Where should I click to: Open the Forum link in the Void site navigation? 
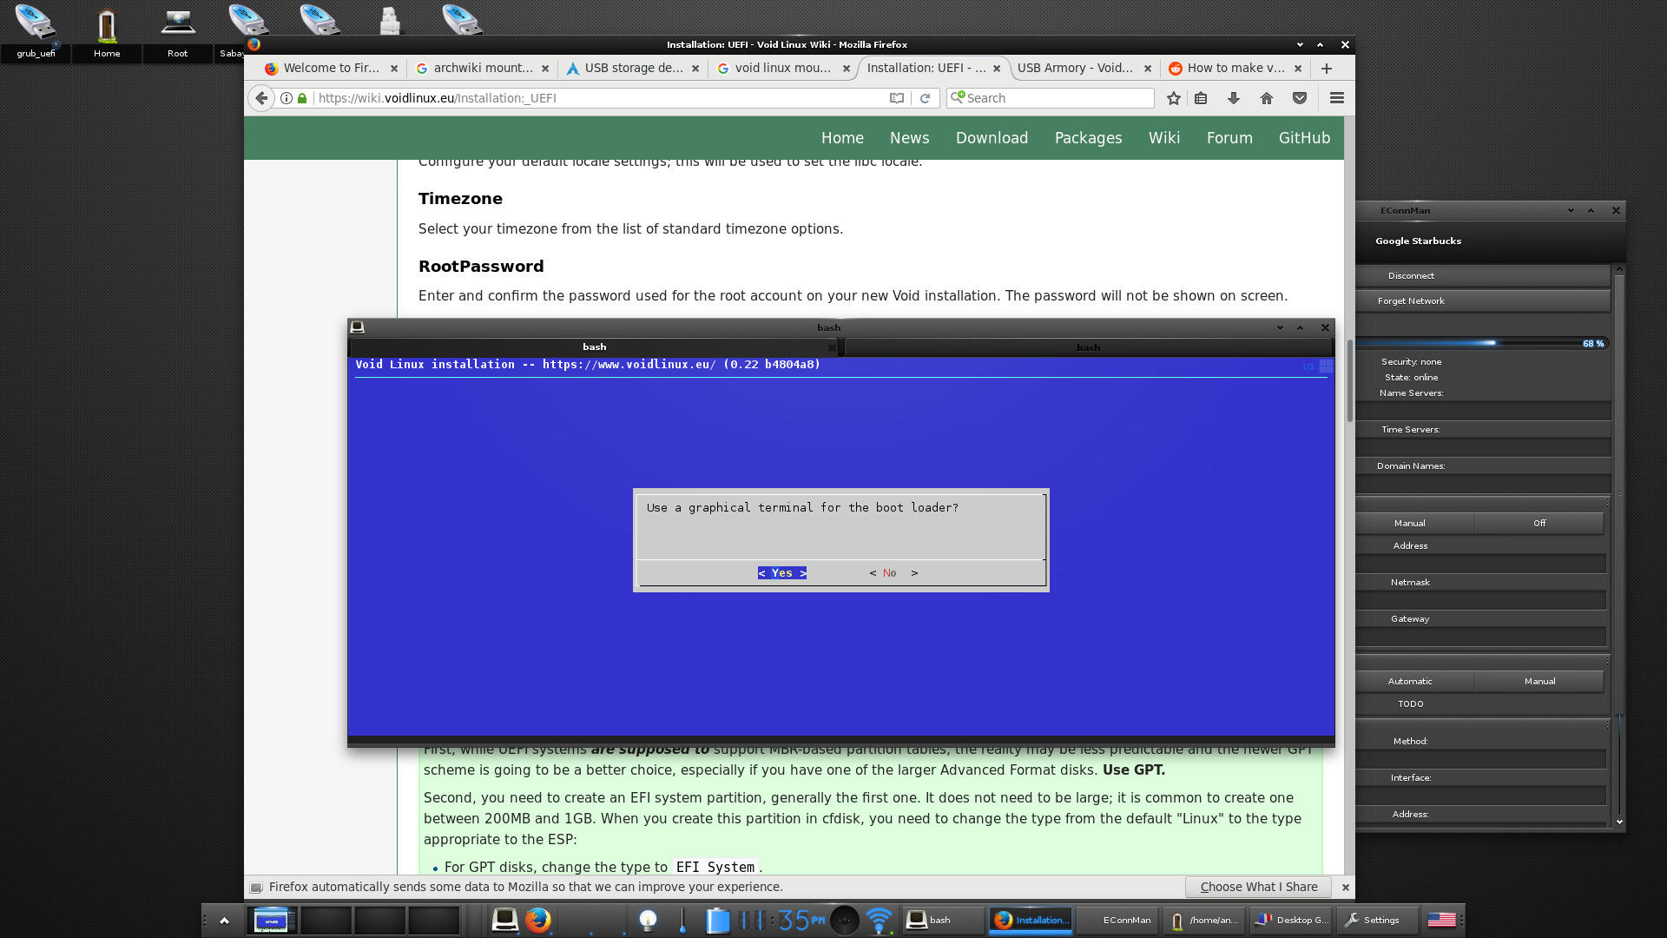(1229, 138)
